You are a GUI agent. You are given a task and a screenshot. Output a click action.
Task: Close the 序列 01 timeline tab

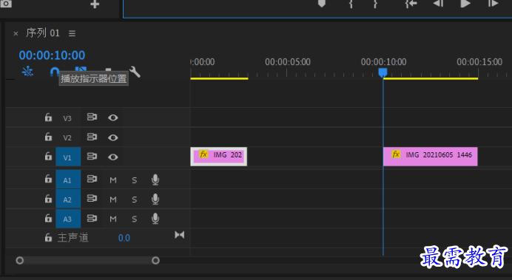(16, 33)
